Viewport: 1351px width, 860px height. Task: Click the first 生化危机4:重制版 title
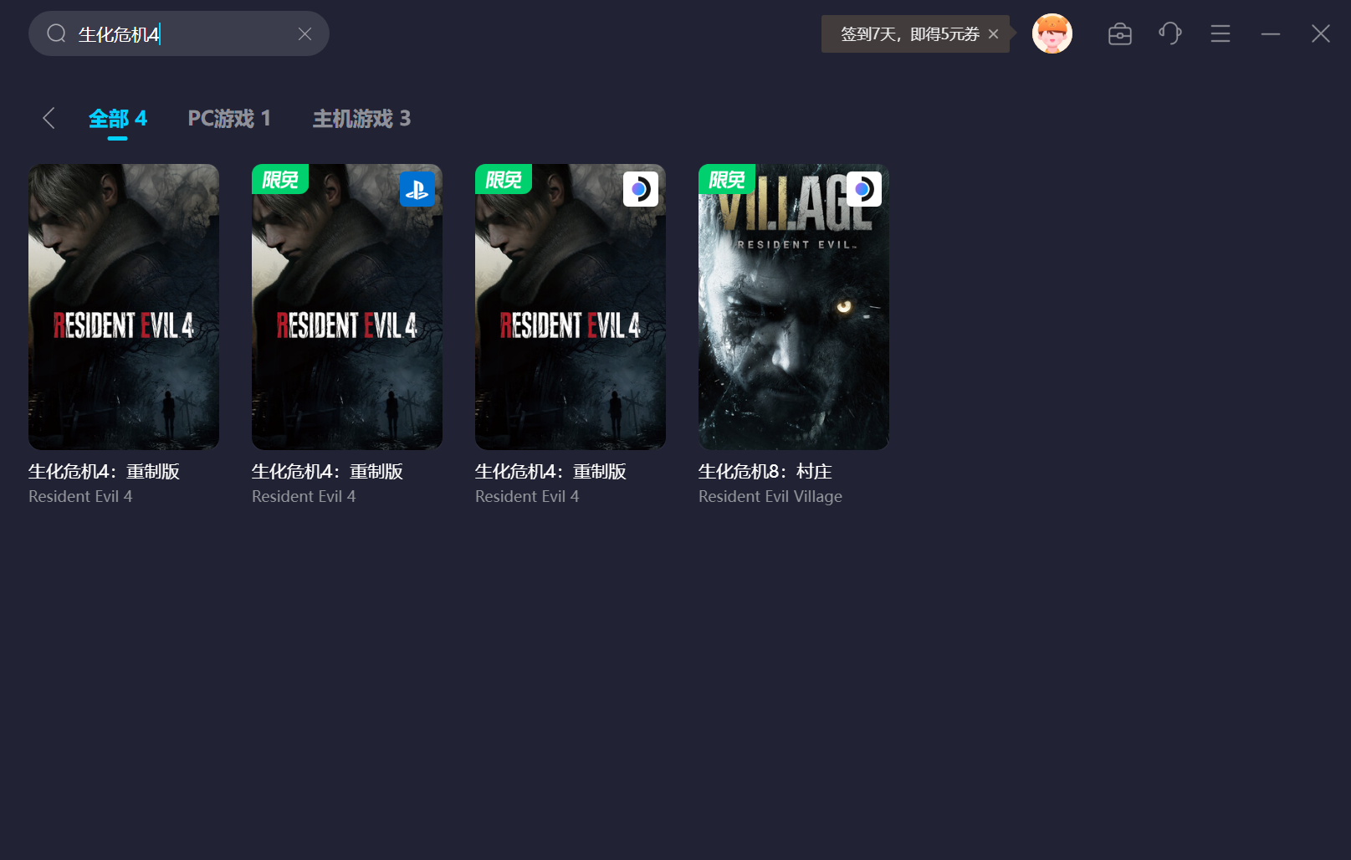click(105, 471)
